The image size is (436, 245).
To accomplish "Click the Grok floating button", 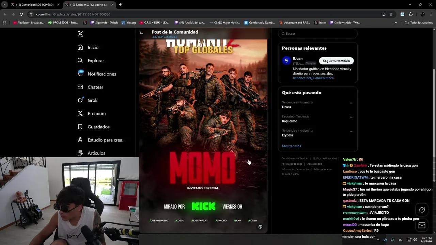I will (422, 210).
